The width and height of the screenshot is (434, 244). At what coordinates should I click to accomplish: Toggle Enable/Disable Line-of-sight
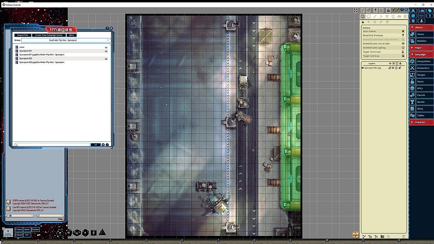(383, 44)
